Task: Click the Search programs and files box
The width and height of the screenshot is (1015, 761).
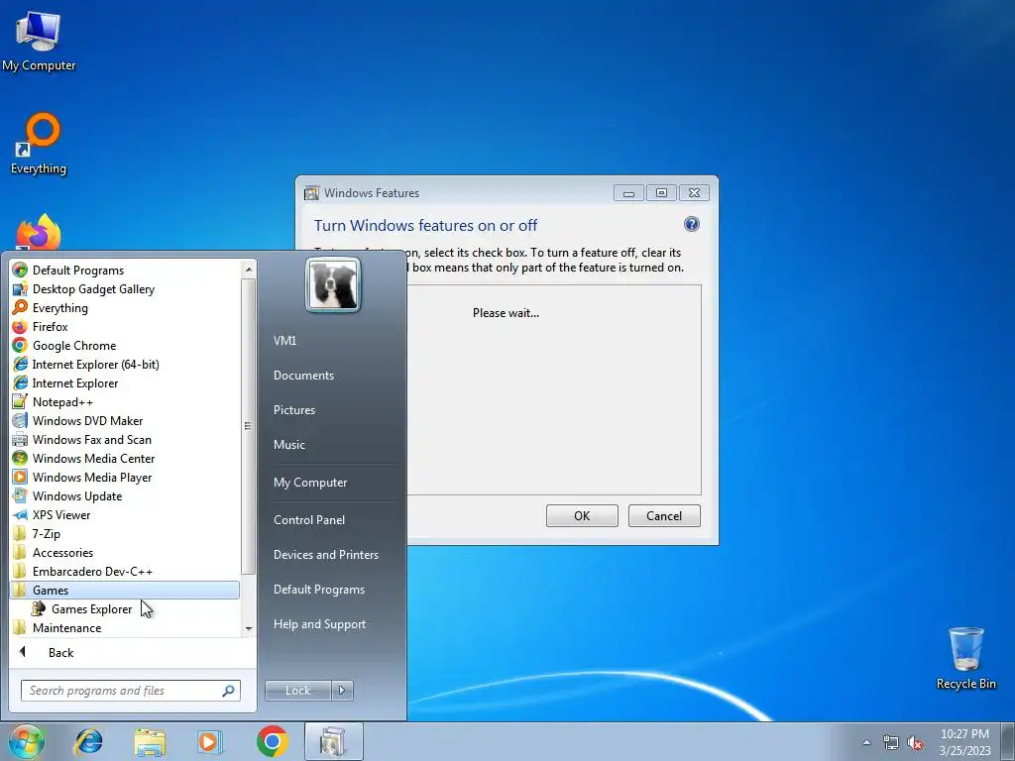Action: coord(130,691)
